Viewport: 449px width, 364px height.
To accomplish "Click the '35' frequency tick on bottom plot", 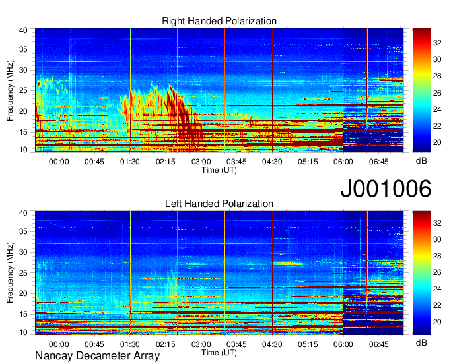I will (23, 231).
